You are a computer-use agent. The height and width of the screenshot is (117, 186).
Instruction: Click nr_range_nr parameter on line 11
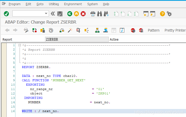[41, 89]
